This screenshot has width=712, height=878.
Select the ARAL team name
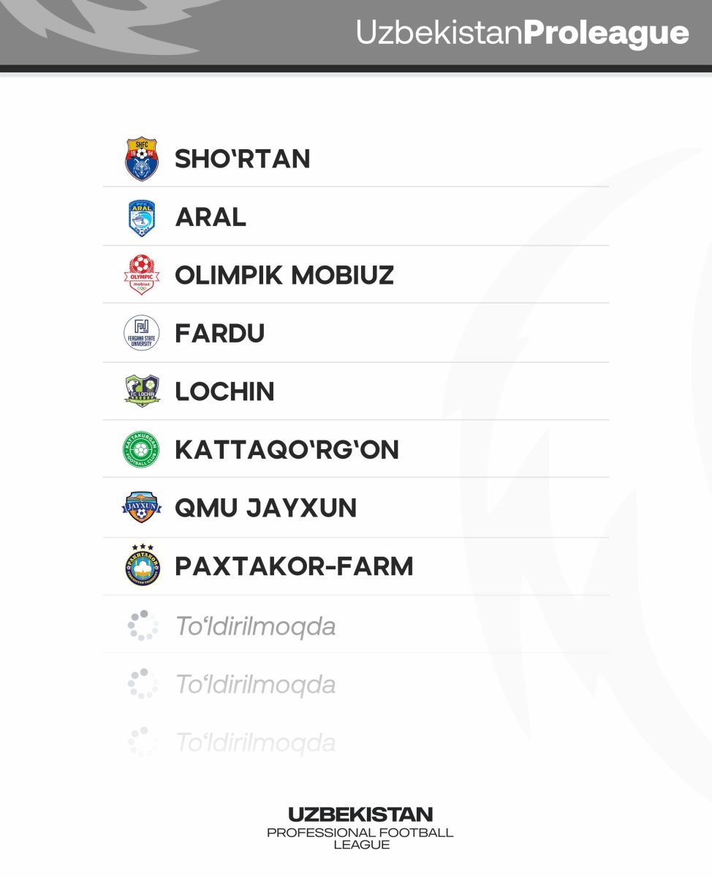[211, 217]
